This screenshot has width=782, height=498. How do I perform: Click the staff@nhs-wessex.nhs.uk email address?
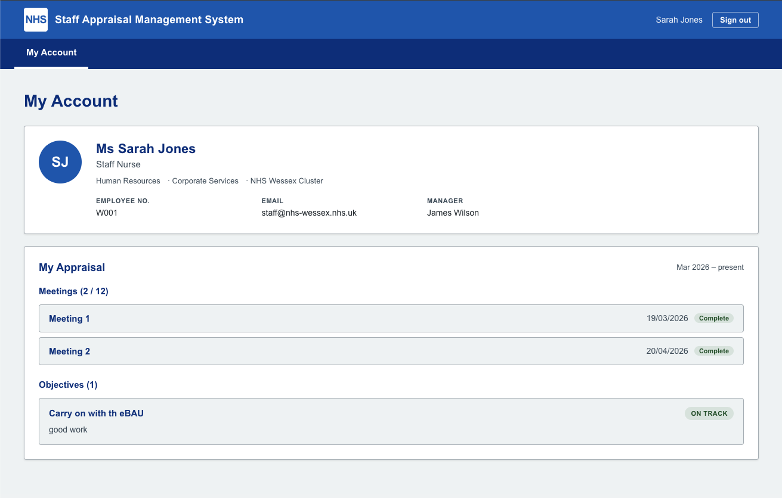click(309, 212)
